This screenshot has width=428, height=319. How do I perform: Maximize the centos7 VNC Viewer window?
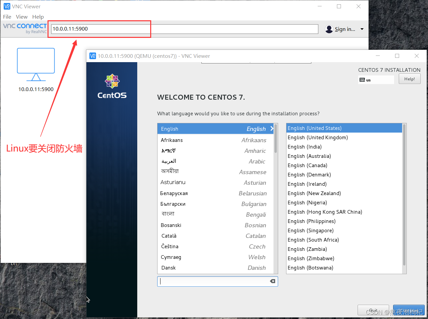coord(397,56)
